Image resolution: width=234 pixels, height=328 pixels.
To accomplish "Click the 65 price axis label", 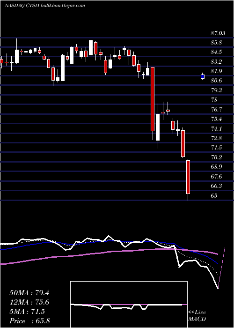I will click(x=214, y=195).
